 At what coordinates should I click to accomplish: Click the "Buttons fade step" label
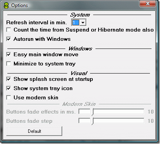pos(29,121)
